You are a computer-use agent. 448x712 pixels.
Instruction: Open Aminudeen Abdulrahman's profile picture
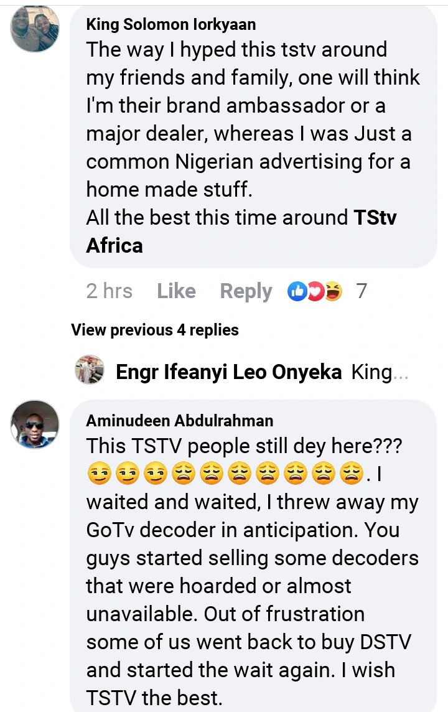coord(35,424)
